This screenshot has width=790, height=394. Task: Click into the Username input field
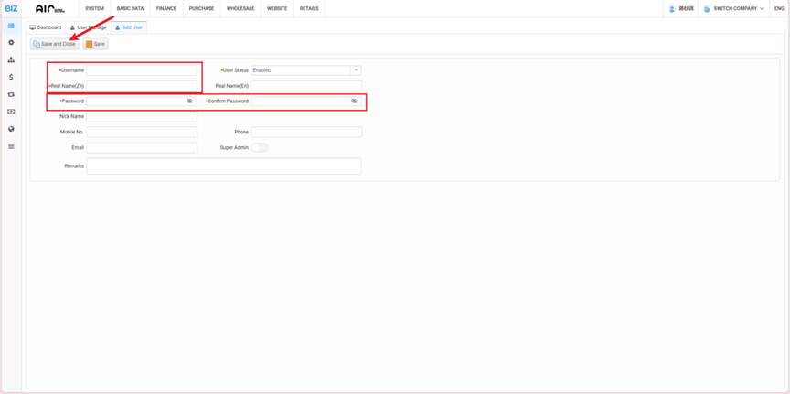(x=142, y=70)
